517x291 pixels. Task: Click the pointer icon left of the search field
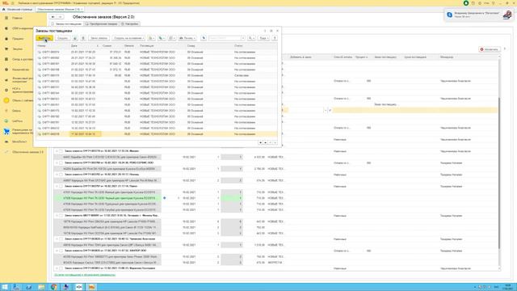pos(204,38)
